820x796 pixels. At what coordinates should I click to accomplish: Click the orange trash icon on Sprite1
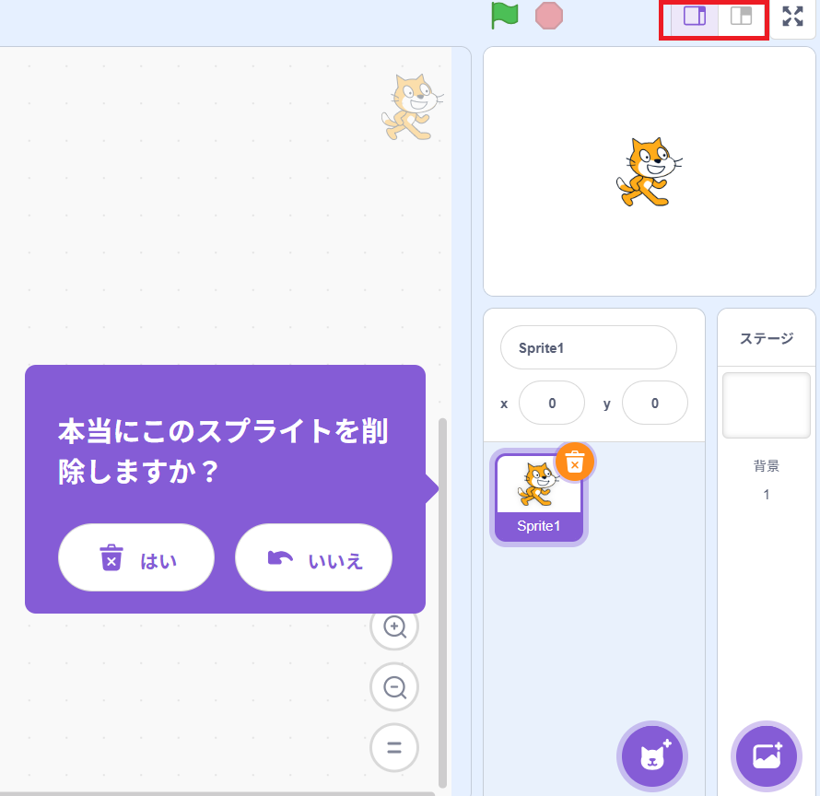pyautogui.click(x=574, y=462)
